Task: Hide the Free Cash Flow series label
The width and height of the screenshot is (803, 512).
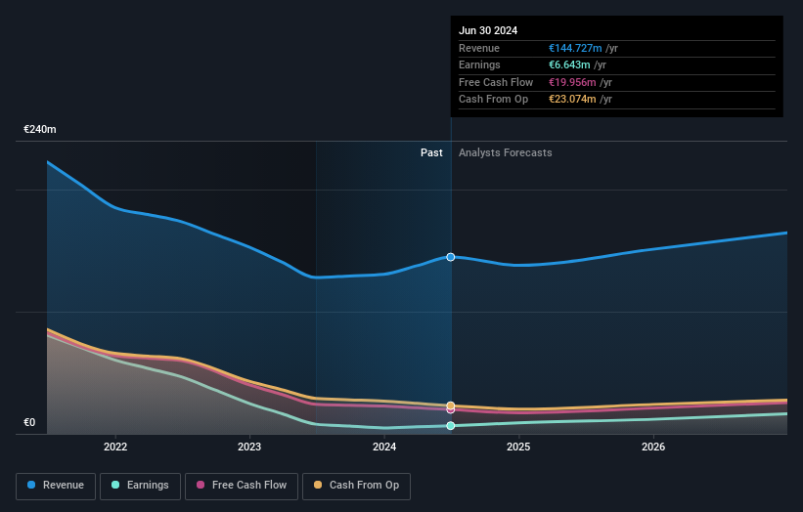Action: pyautogui.click(x=250, y=486)
